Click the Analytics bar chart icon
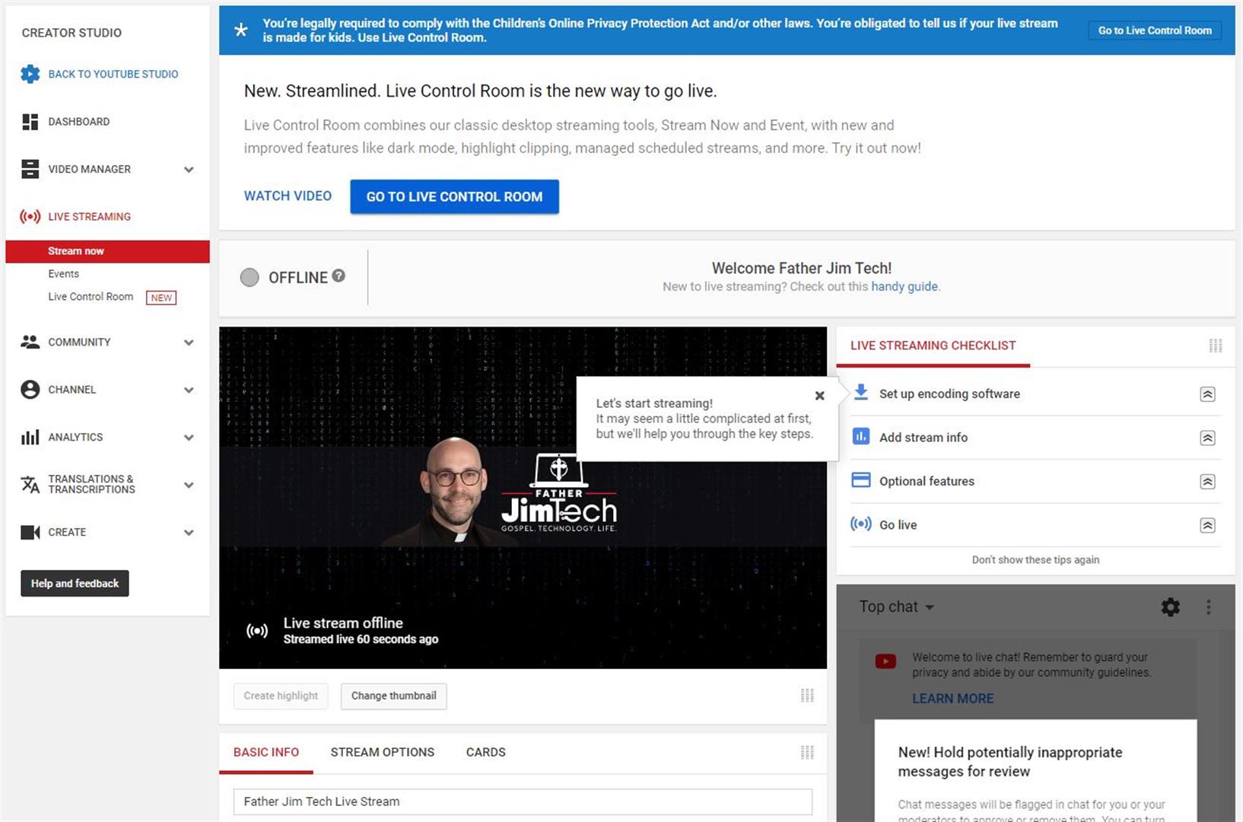The height and width of the screenshot is (822, 1243). (x=30, y=437)
